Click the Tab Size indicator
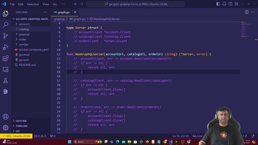This screenshot has height=145, width=258. 197,136
